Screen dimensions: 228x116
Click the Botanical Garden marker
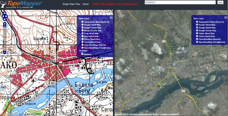click(173, 51)
